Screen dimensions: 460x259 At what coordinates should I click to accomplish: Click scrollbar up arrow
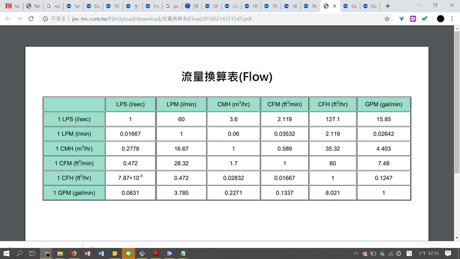click(457, 28)
